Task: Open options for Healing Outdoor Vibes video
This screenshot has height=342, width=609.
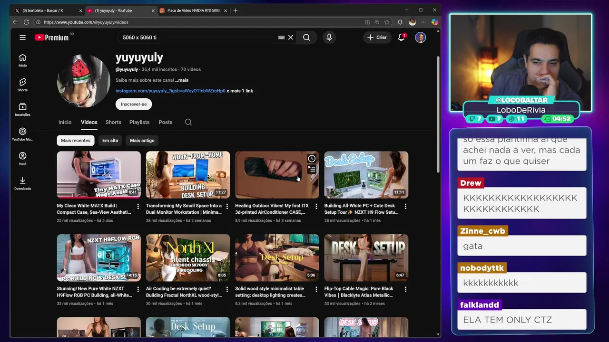Action: pyautogui.click(x=316, y=206)
